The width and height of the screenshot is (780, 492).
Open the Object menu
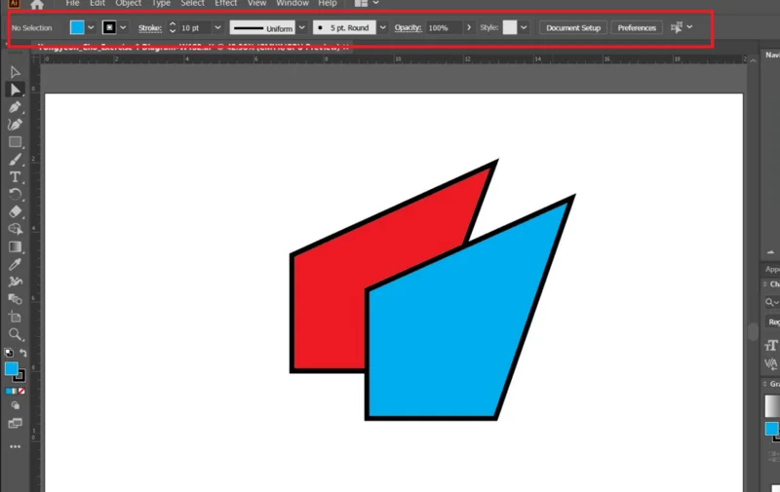(129, 3)
